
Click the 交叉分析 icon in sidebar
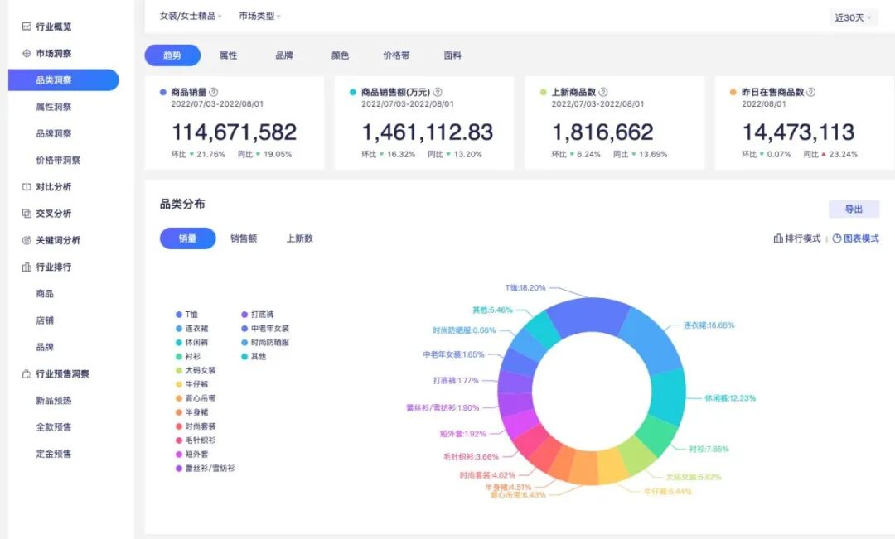(x=27, y=214)
